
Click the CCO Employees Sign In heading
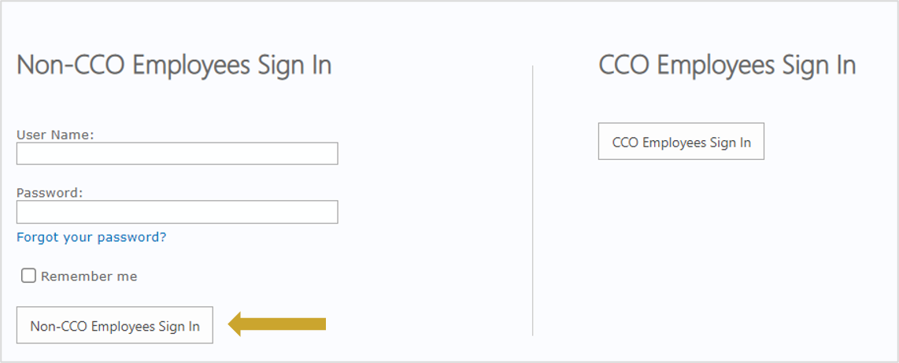click(x=727, y=65)
